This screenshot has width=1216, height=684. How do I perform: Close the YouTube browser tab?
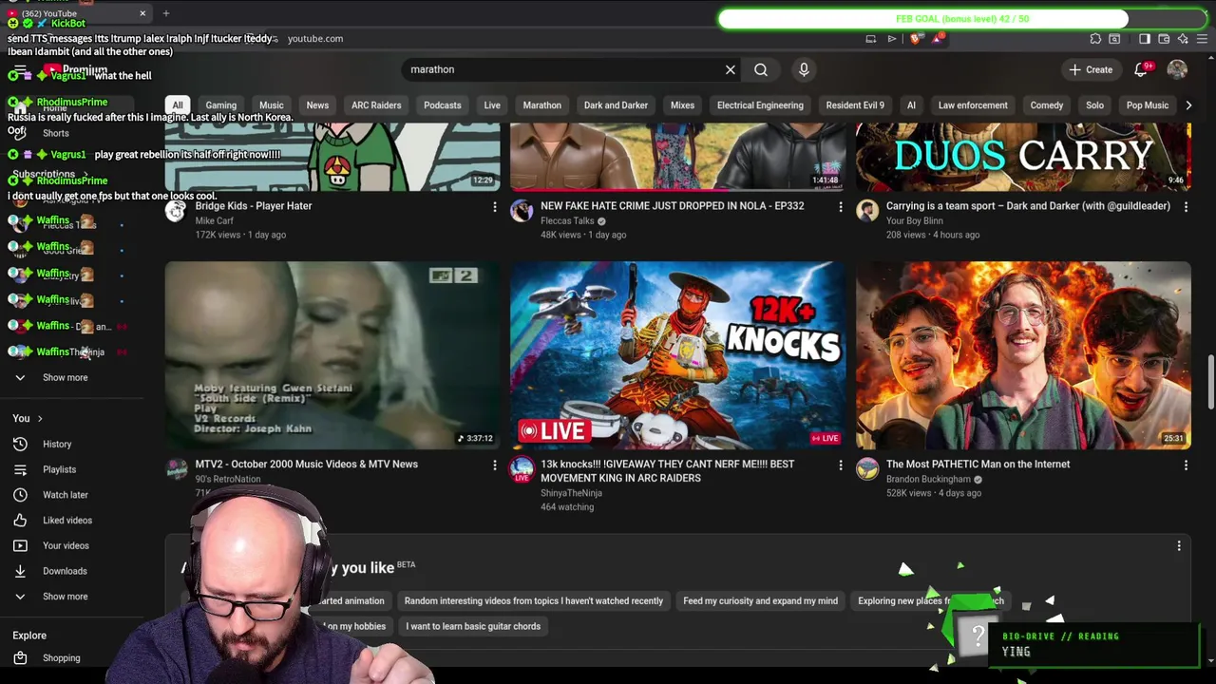[x=142, y=13]
